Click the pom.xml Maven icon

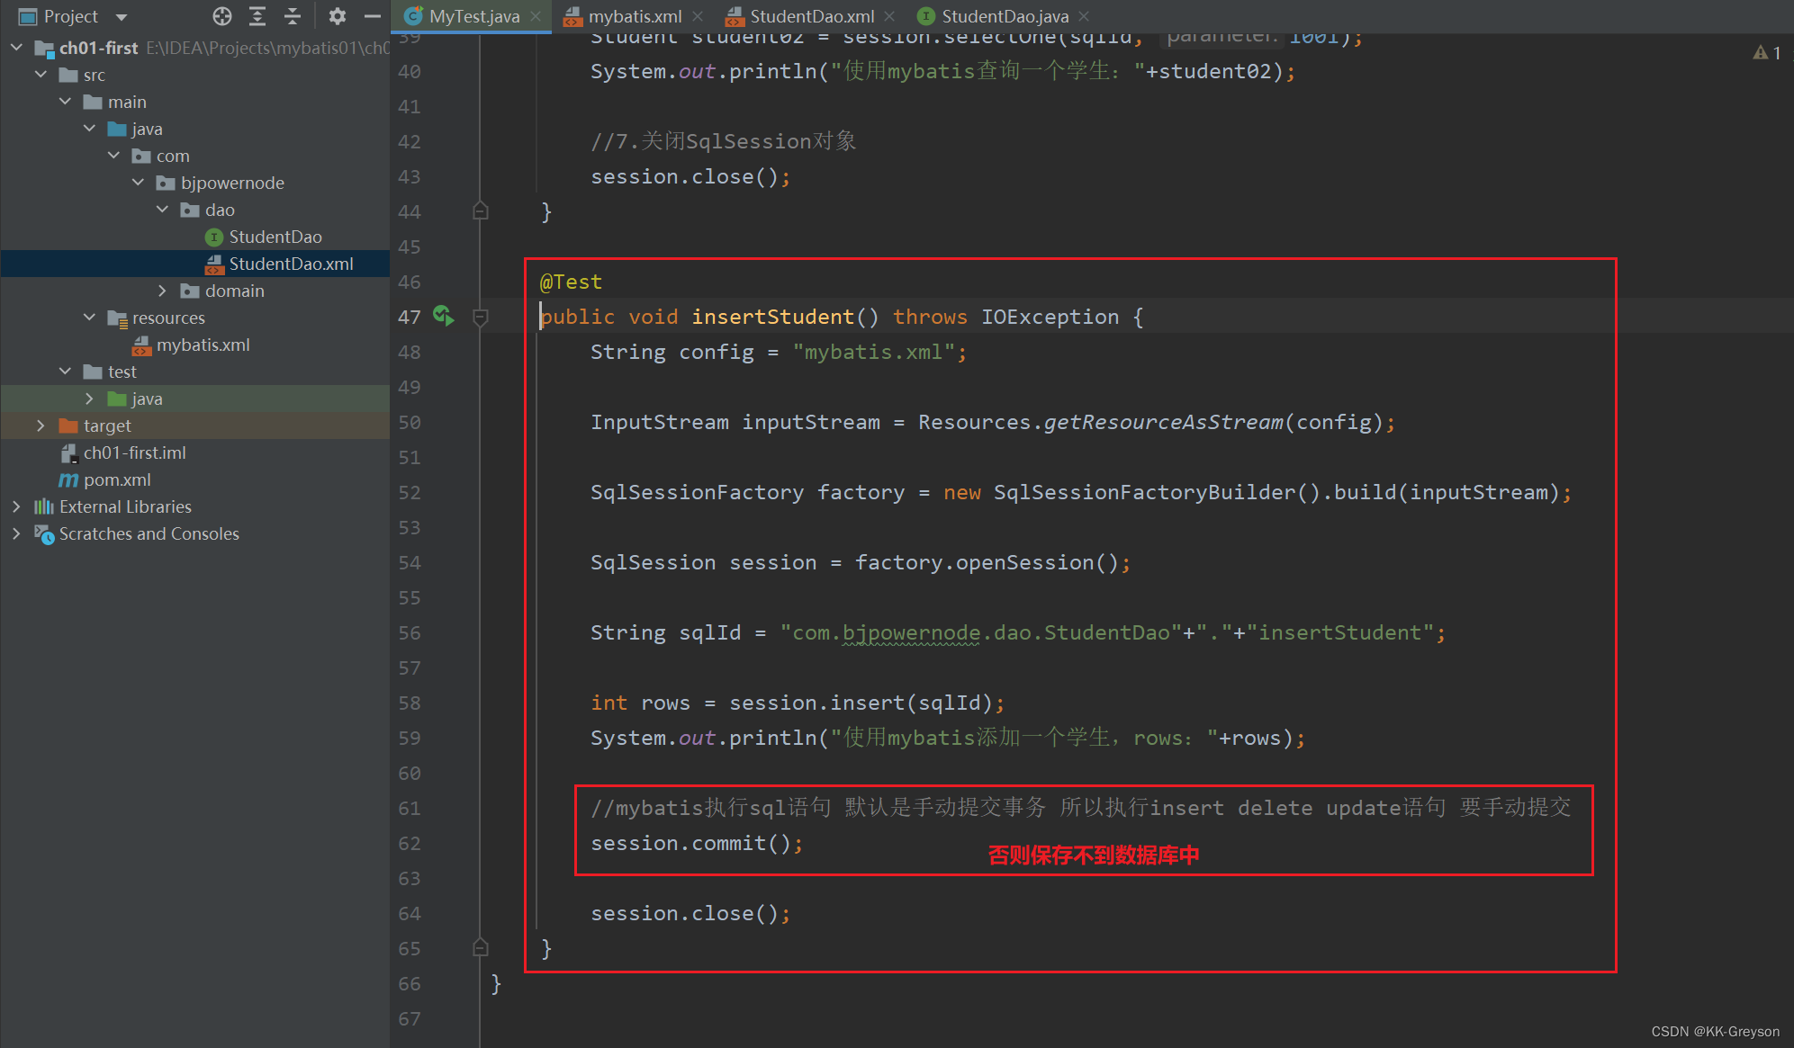click(68, 479)
